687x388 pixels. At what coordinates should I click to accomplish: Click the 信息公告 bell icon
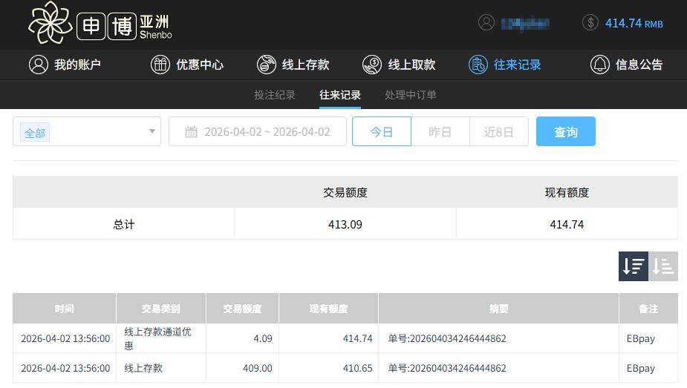(599, 65)
